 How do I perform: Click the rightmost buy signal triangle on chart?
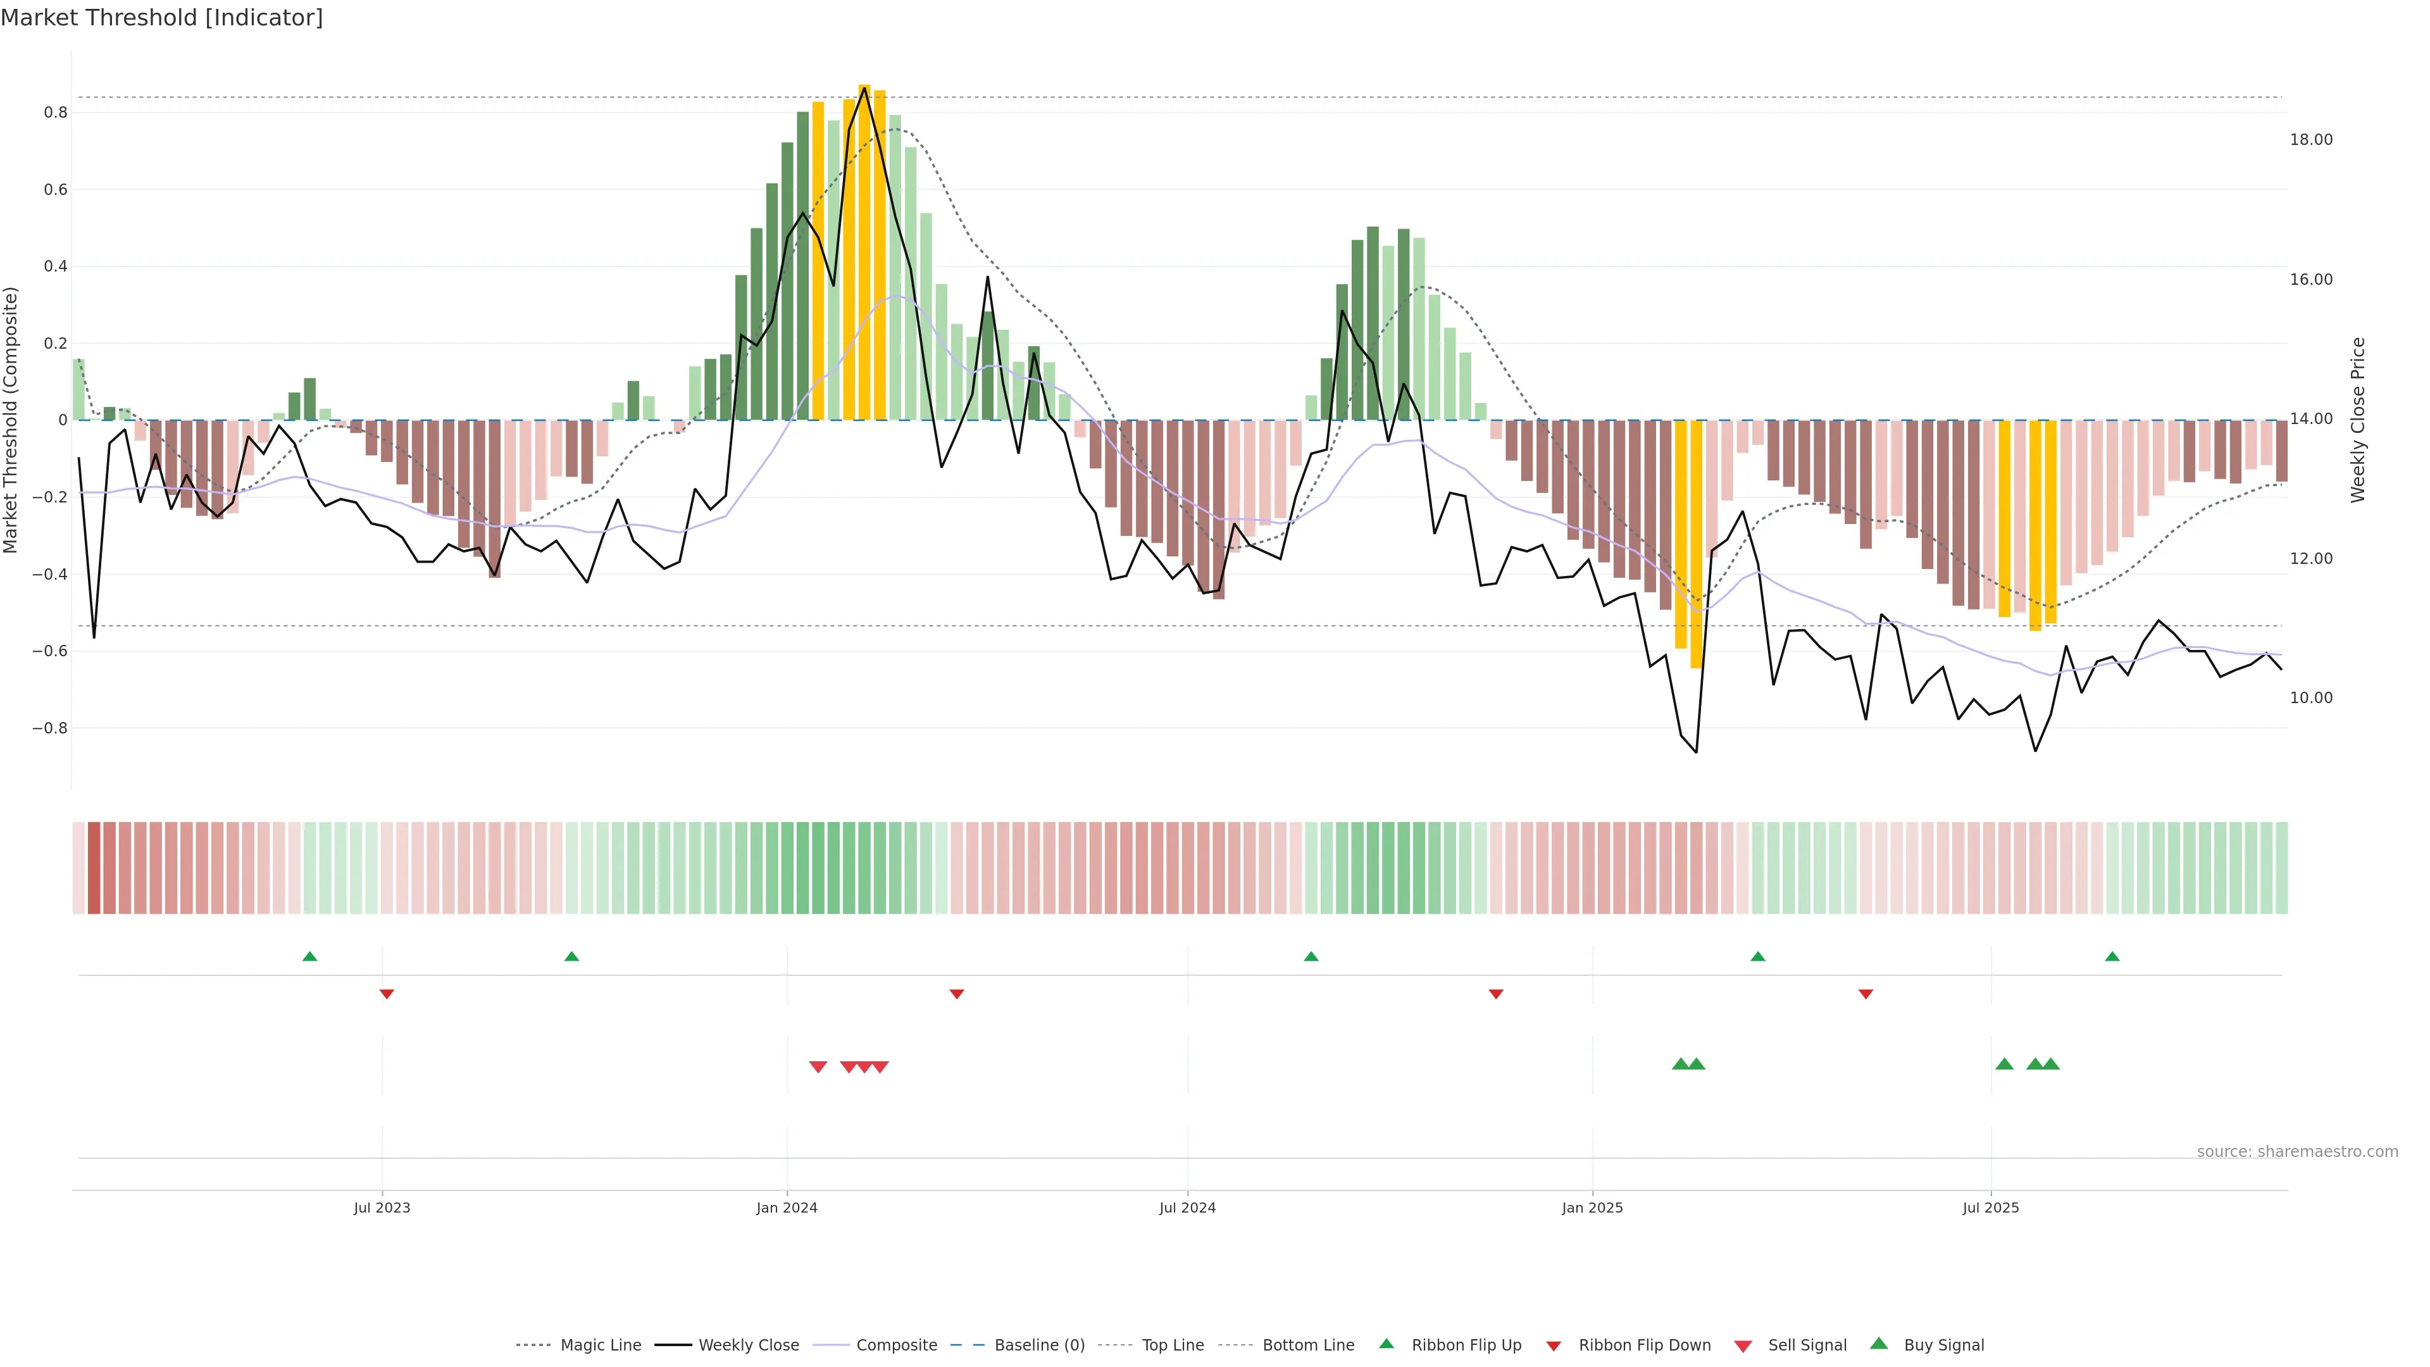pyautogui.click(x=2051, y=1064)
